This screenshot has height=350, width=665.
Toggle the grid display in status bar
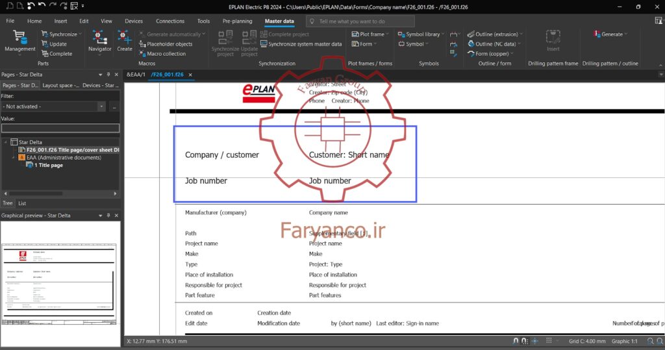click(549, 341)
